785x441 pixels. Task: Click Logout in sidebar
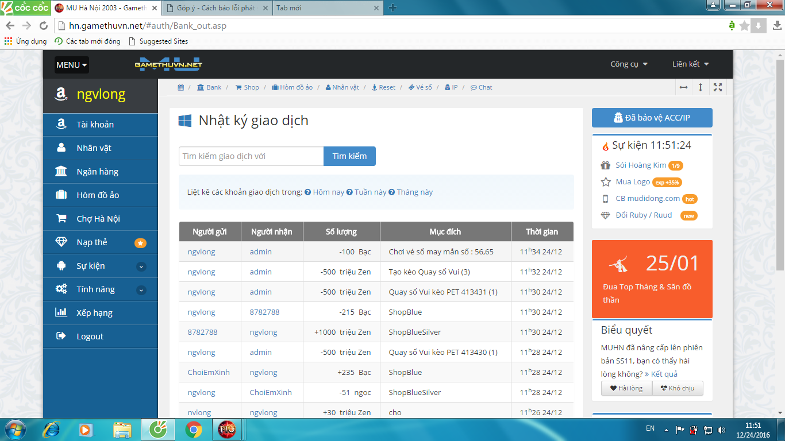[101, 336]
